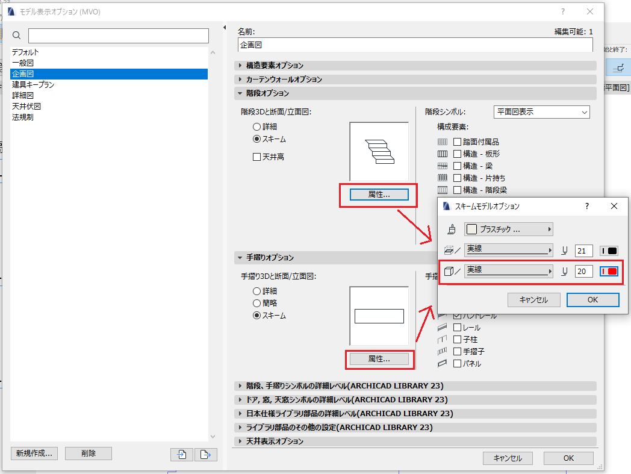Select デフォルト in the options list
The width and height of the screenshot is (631, 474).
click(x=108, y=52)
